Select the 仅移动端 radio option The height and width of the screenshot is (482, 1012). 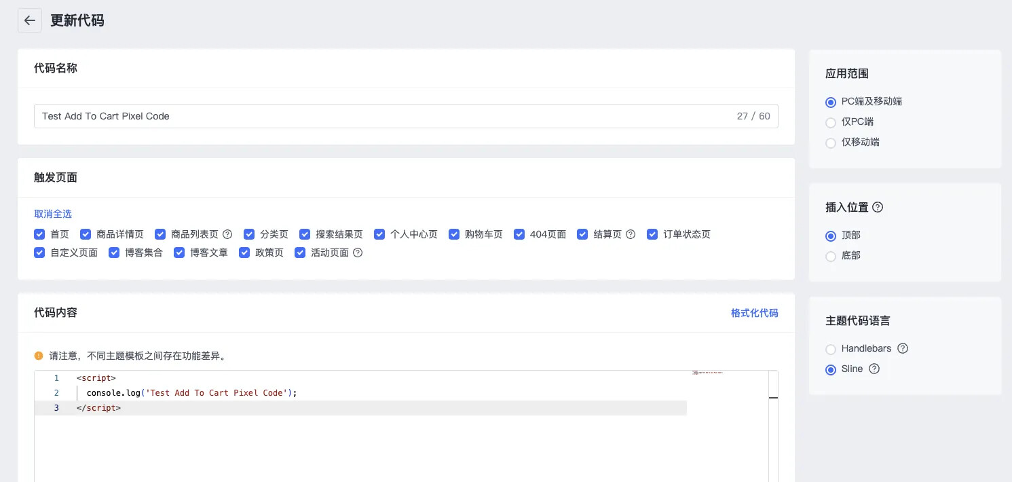pyautogui.click(x=831, y=143)
